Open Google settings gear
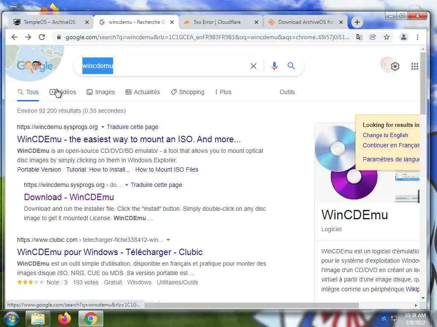This screenshot has width=437, height=327. point(395,66)
